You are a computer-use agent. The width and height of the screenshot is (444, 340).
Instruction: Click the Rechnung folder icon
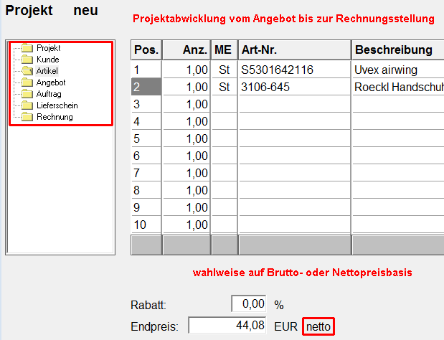tap(27, 117)
